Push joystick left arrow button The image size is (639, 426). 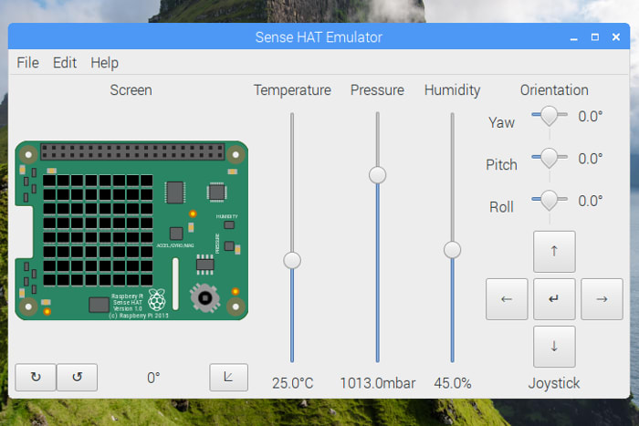click(x=507, y=299)
